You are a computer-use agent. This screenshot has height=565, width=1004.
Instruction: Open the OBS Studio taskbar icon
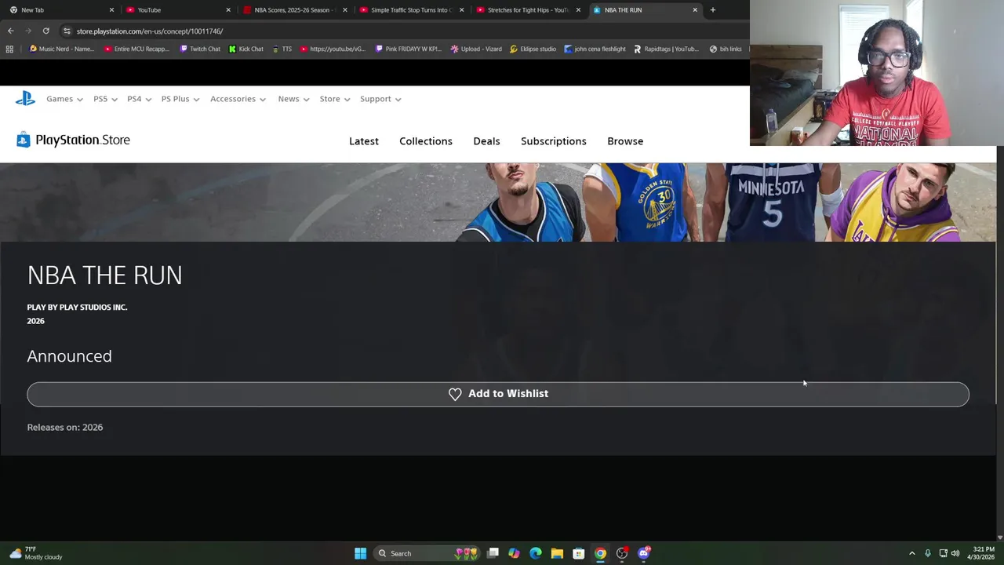(622, 553)
